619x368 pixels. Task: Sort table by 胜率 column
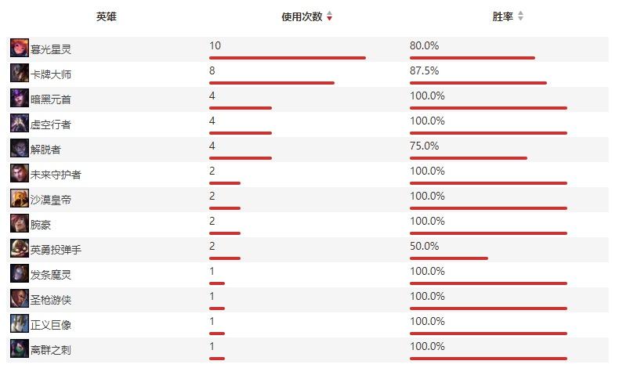pyautogui.click(x=502, y=16)
